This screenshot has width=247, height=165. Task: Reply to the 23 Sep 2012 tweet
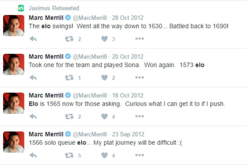[x=33, y=155]
